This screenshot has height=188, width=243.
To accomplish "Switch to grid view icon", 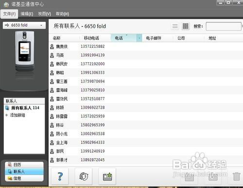I will (x=185, y=26).
